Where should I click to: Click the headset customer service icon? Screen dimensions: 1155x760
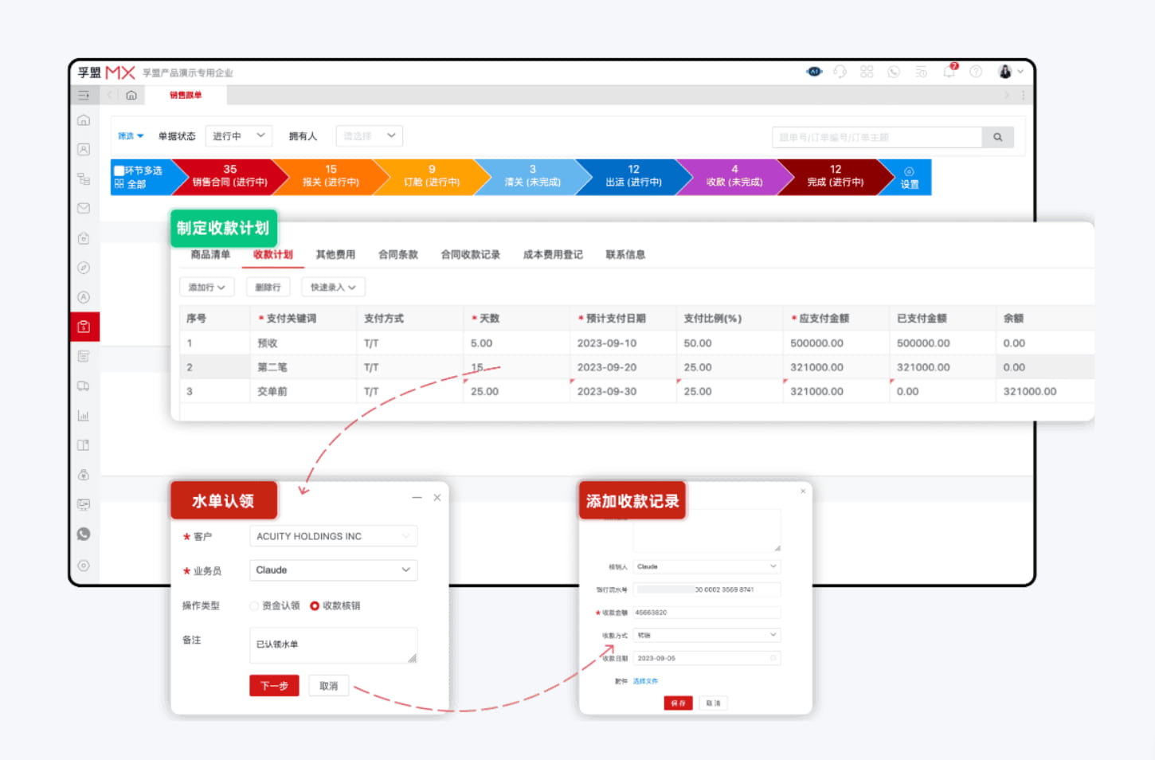click(x=840, y=72)
